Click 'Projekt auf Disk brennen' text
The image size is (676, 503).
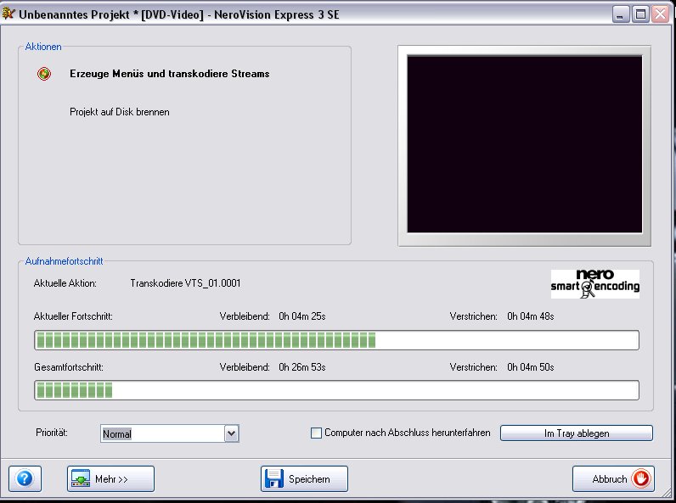pyautogui.click(x=120, y=112)
